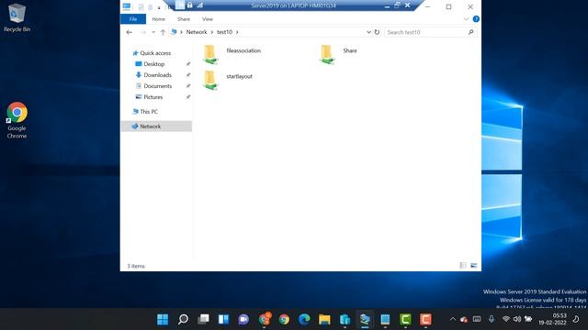This screenshot has width=588, height=330.
Task: Click microphone icon in system tray
Action: coord(492,319)
